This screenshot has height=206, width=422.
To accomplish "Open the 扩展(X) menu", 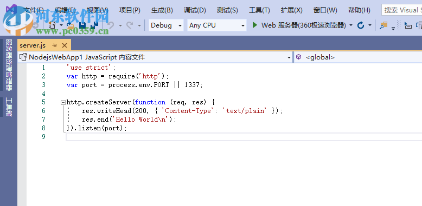I will tap(291, 10).
